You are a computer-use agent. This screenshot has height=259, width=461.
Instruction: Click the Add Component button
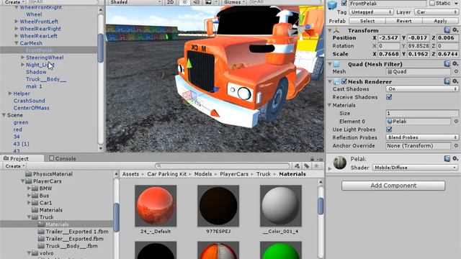[x=393, y=186]
